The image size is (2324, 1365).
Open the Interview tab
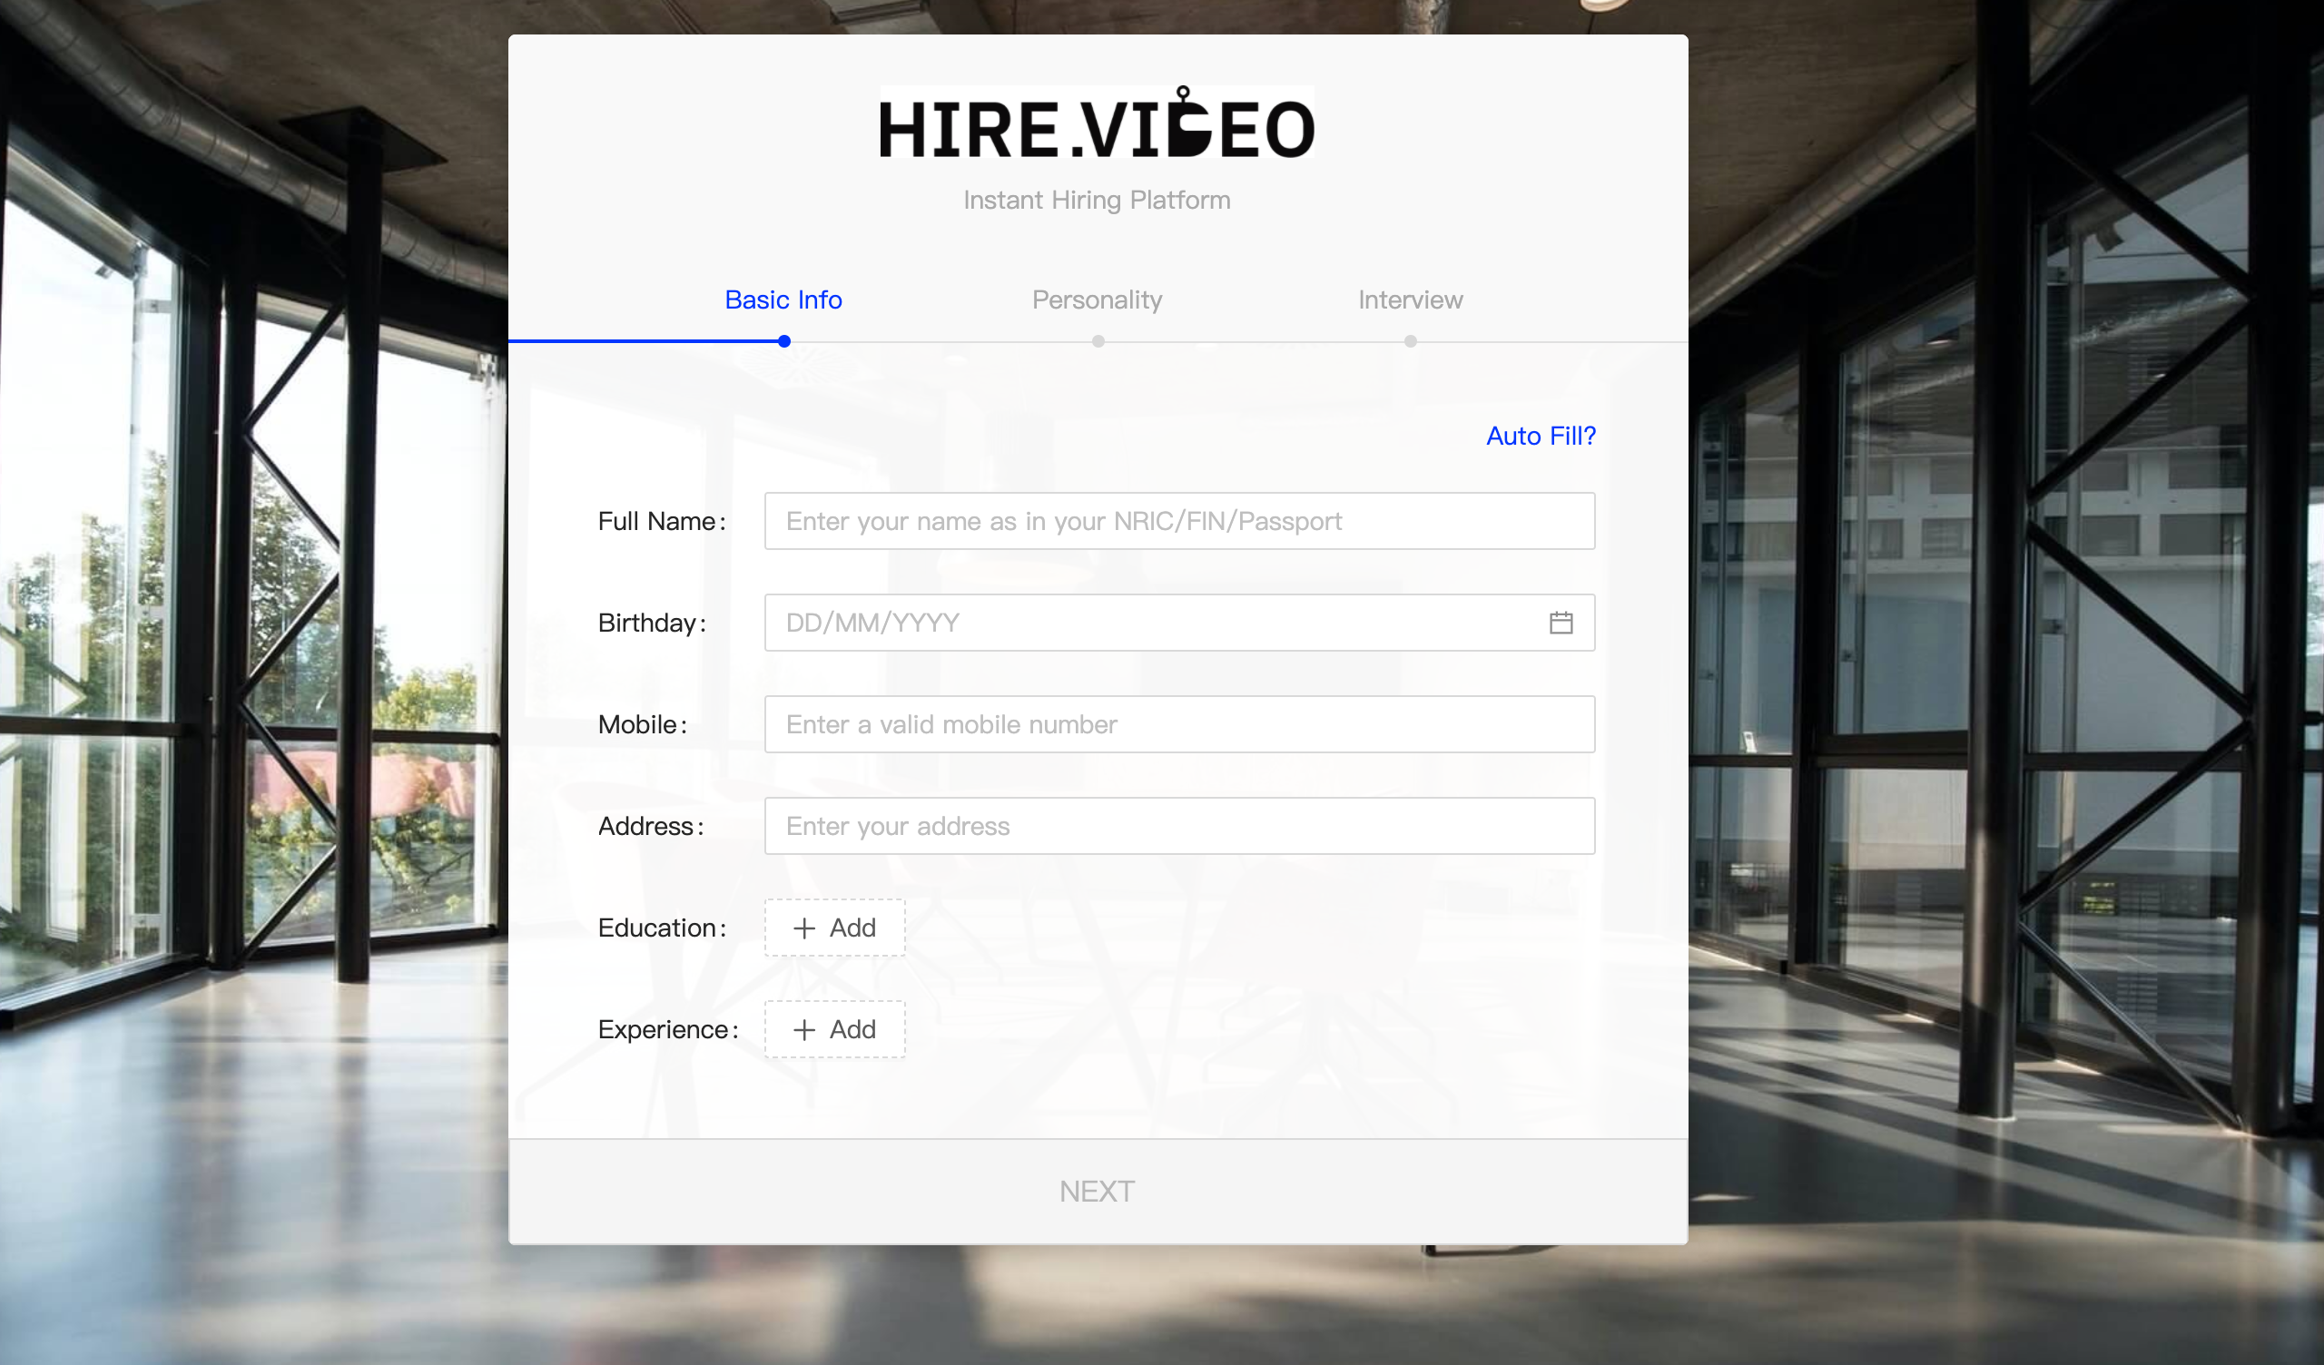[x=1409, y=300]
